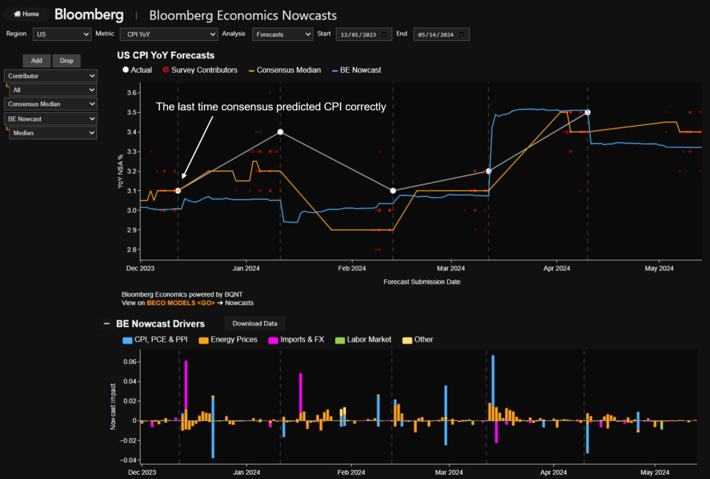Open calendar picker in Start date field
Screen dimensions: 710x479
pyautogui.click(x=386, y=34)
